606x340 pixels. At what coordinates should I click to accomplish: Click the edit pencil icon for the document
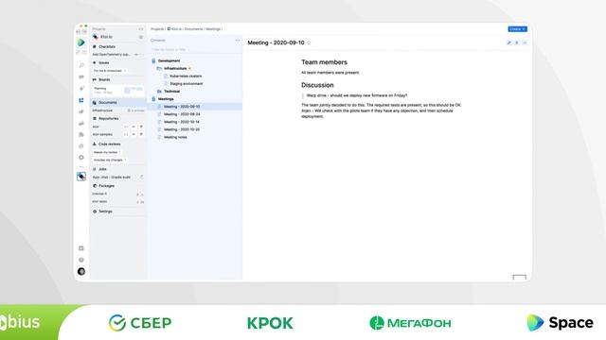(509, 42)
